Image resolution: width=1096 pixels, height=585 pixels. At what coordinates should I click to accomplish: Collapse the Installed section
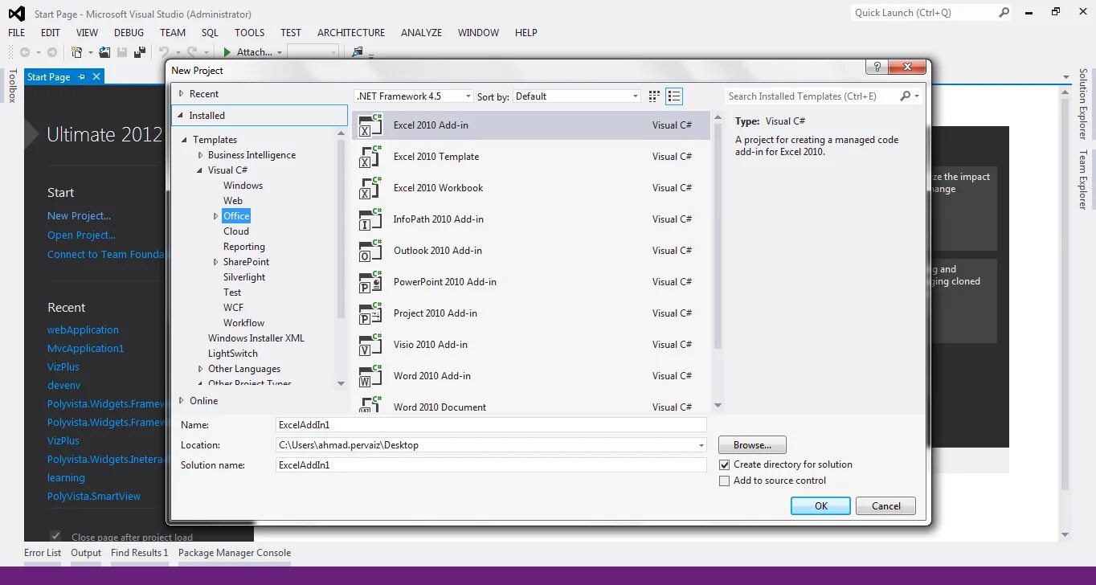(x=182, y=116)
